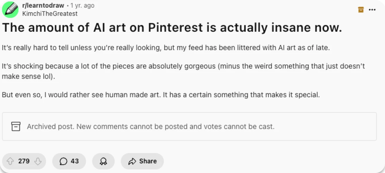Open KimchiTheGreatest's user profile
Image resolution: width=385 pixels, height=173 pixels.
(50, 14)
